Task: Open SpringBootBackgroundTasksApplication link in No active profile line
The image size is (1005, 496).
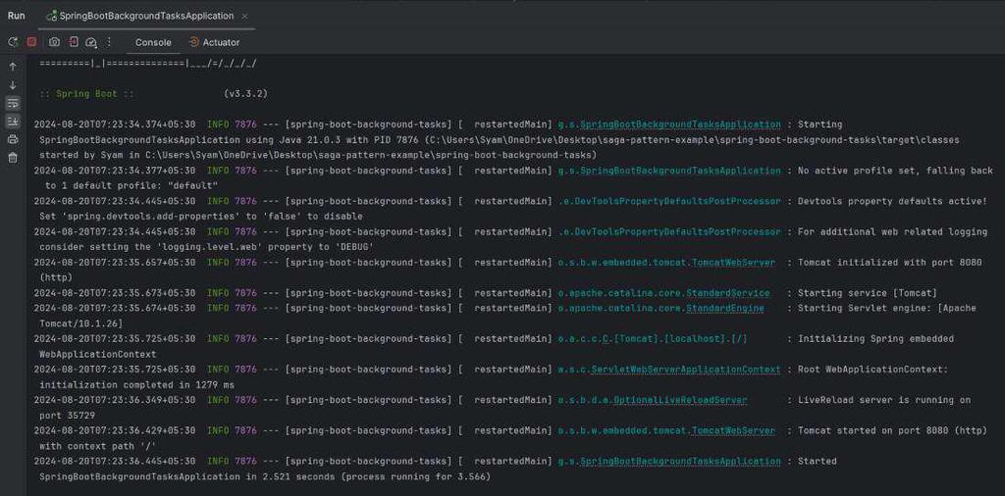Action: tap(680, 171)
